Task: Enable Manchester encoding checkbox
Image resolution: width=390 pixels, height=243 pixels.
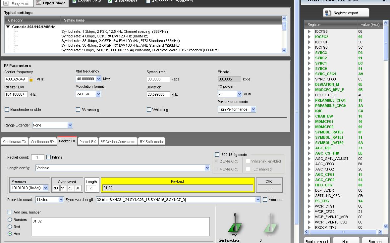Action: (7, 110)
